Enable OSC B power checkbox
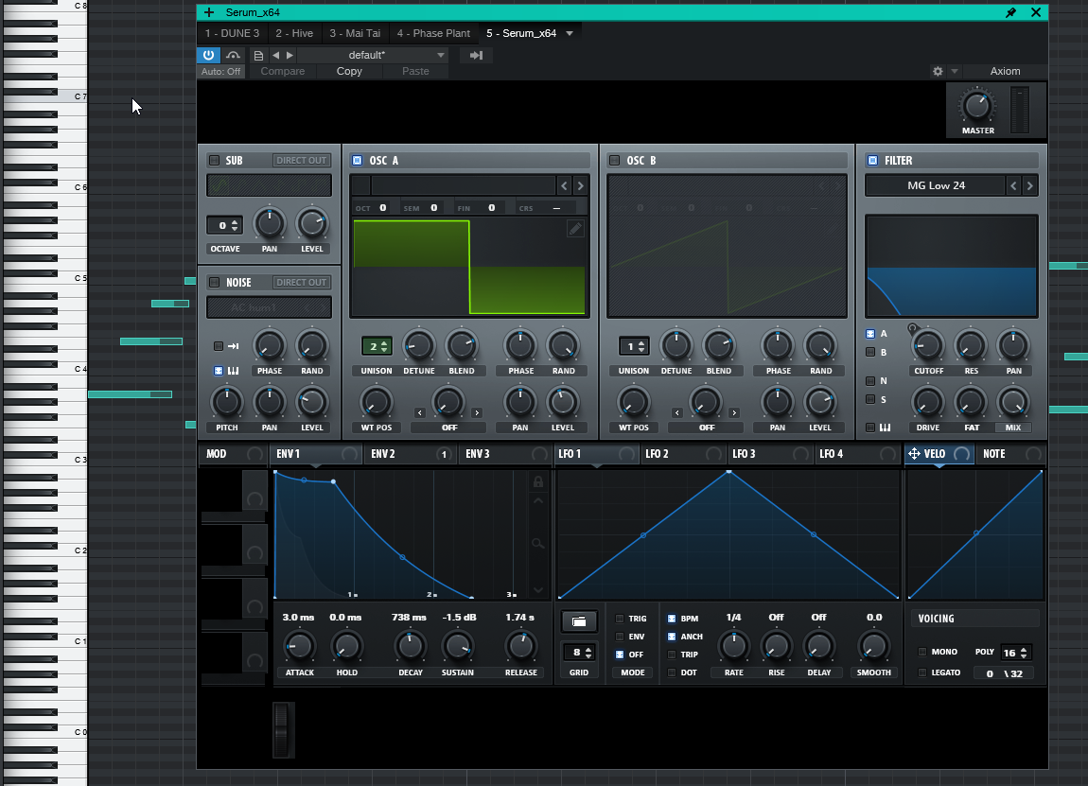The image size is (1088, 786). (x=615, y=160)
